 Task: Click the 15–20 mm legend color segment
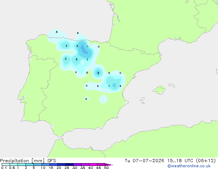pyautogui.click(x=54, y=165)
